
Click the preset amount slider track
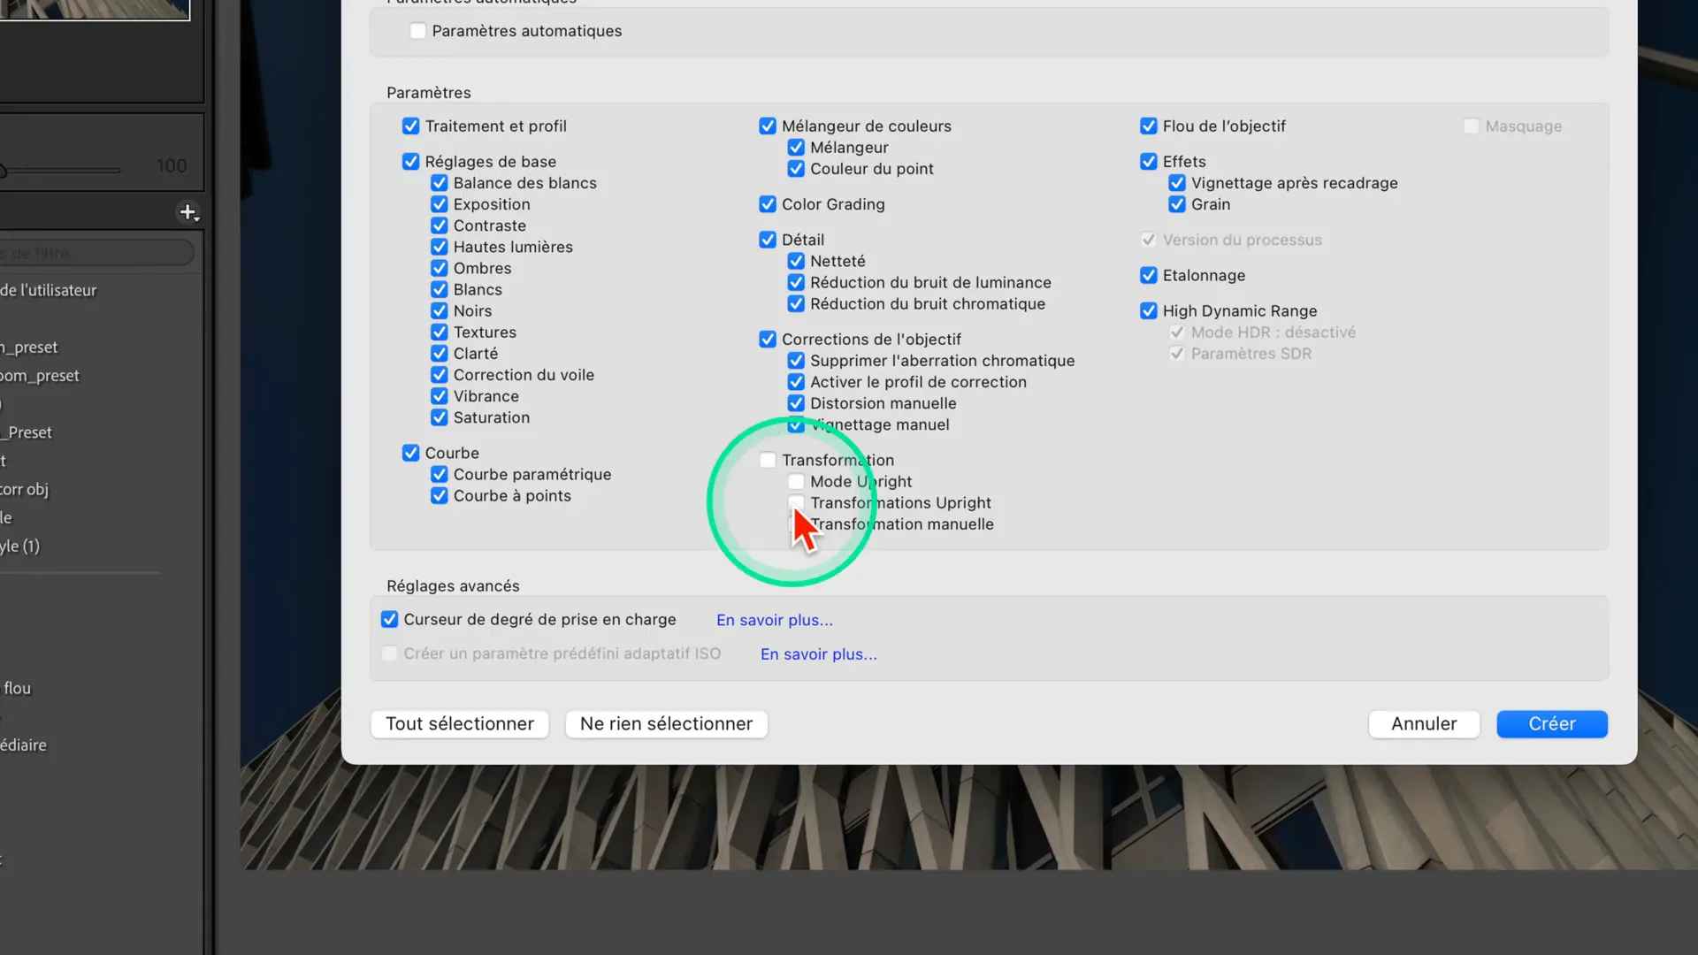pyautogui.click(x=62, y=170)
